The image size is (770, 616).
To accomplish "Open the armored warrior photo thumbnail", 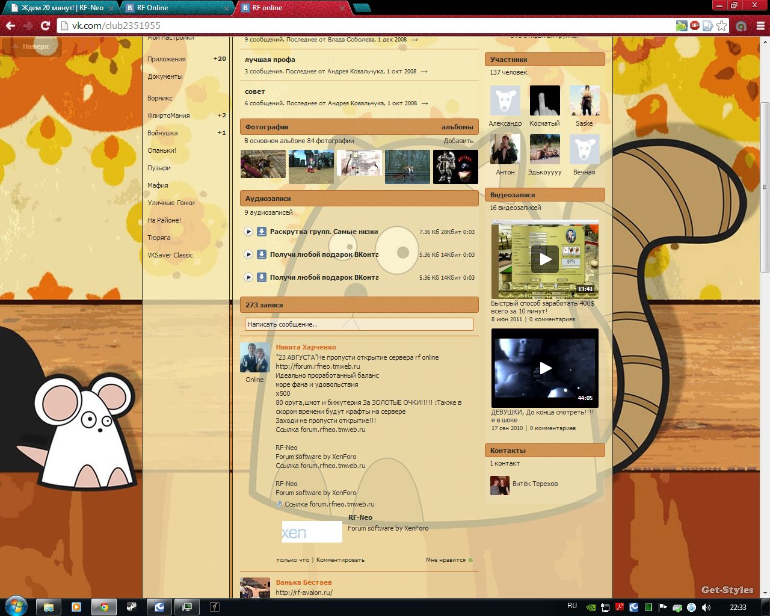I will [x=455, y=167].
